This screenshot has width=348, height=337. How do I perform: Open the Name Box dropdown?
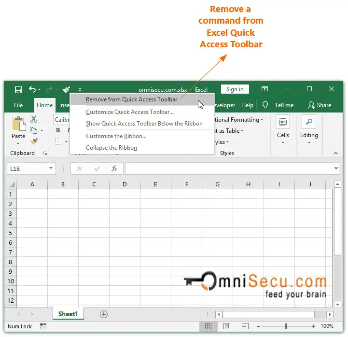coord(51,168)
